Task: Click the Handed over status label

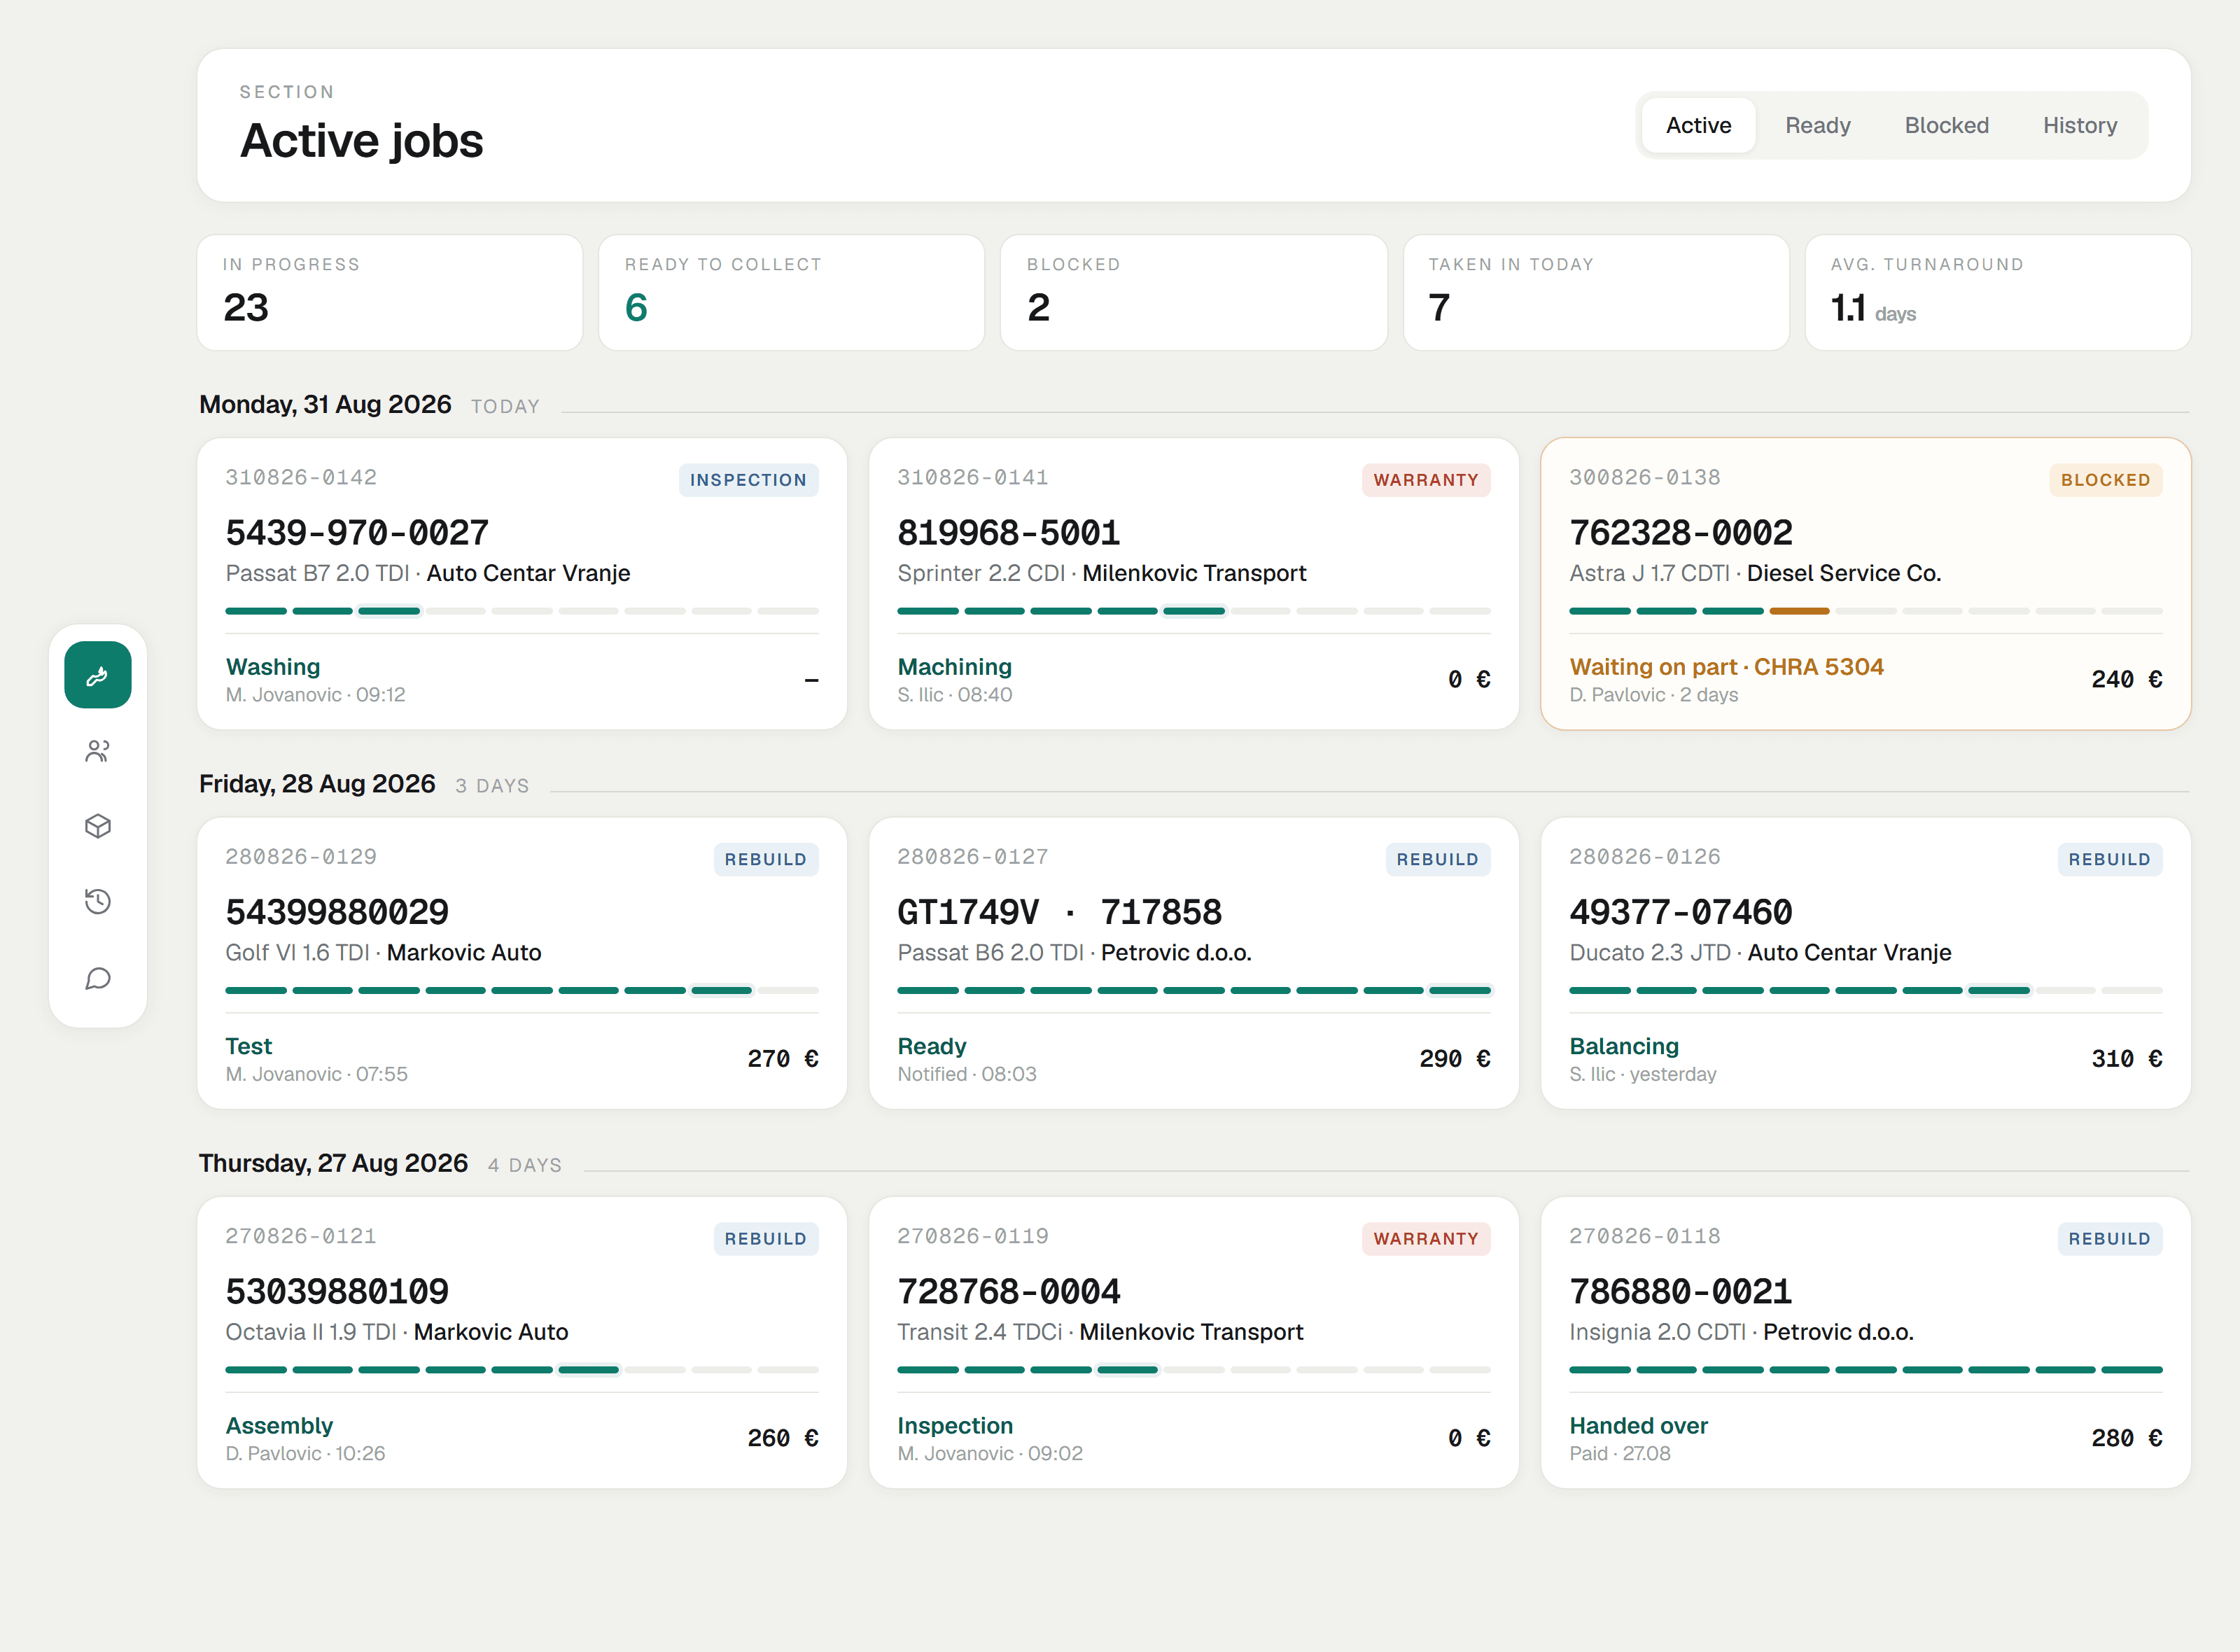Action: [x=1638, y=1426]
